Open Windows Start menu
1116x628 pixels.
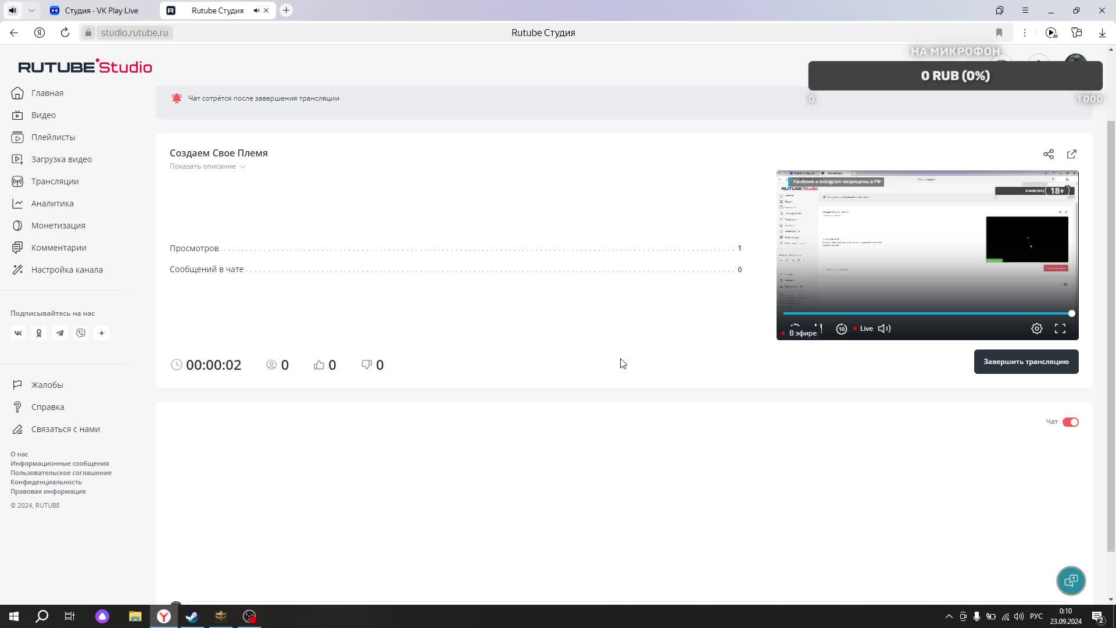click(x=14, y=616)
